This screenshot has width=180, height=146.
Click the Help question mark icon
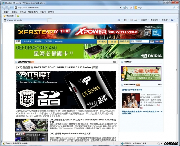(172, 20)
